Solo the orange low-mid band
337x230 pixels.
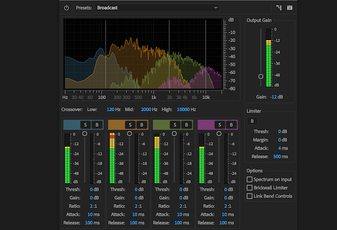(x=130, y=125)
